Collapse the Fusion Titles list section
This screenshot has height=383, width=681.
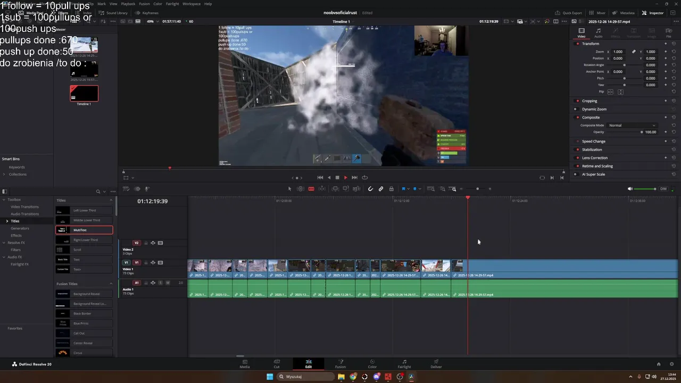tap(111, 284)
